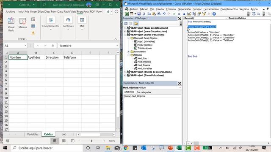Click View Microsoft Excel icon in VBA toolbar
The width and height of the screenshot is (271, 152).
pyautogui.click(x=127, y=14)
